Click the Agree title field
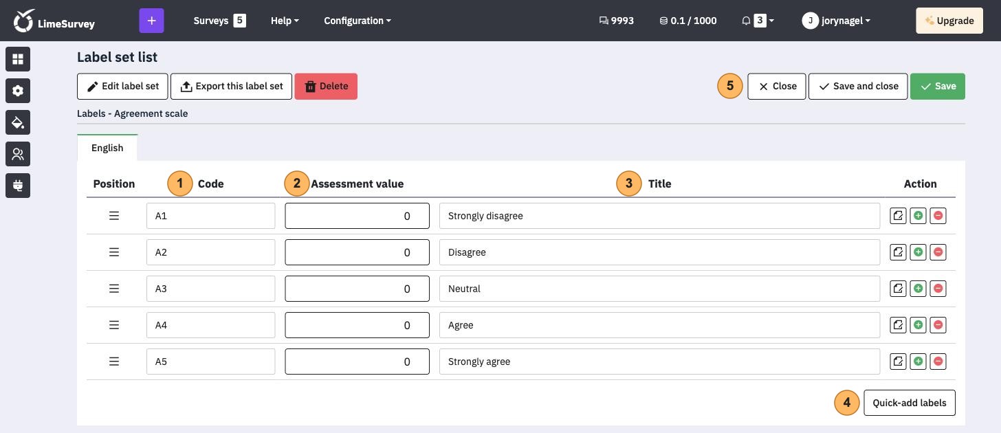1001x433 pixels. tap(659, 325)
